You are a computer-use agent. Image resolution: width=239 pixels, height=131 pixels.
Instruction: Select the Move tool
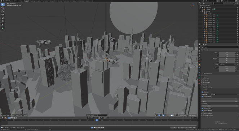3,12
